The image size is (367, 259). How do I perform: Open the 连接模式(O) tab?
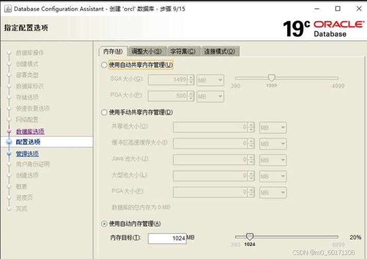click(x=220, y=51)
